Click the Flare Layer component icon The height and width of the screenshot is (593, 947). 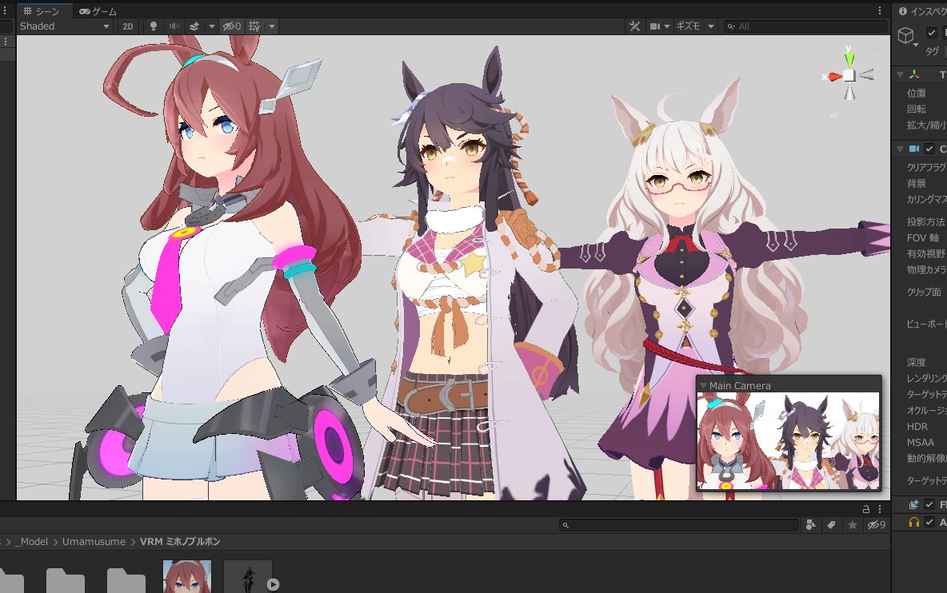pyautogui.click(x=914, y=504)
